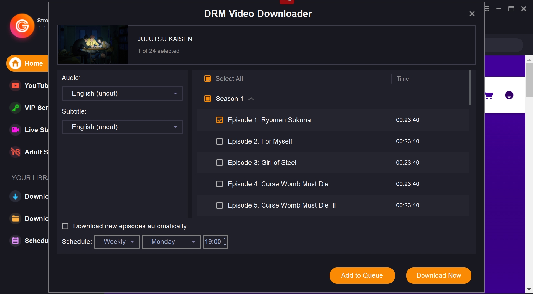Click the Episode 3: Girl of Steel title

[x=262, y=163]
